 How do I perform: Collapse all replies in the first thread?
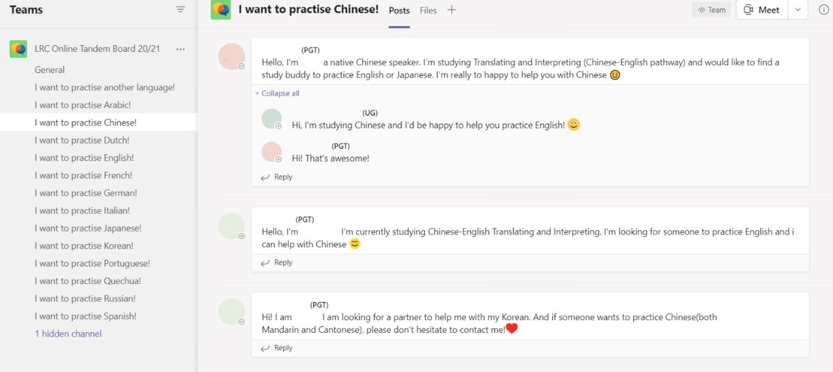280,94
